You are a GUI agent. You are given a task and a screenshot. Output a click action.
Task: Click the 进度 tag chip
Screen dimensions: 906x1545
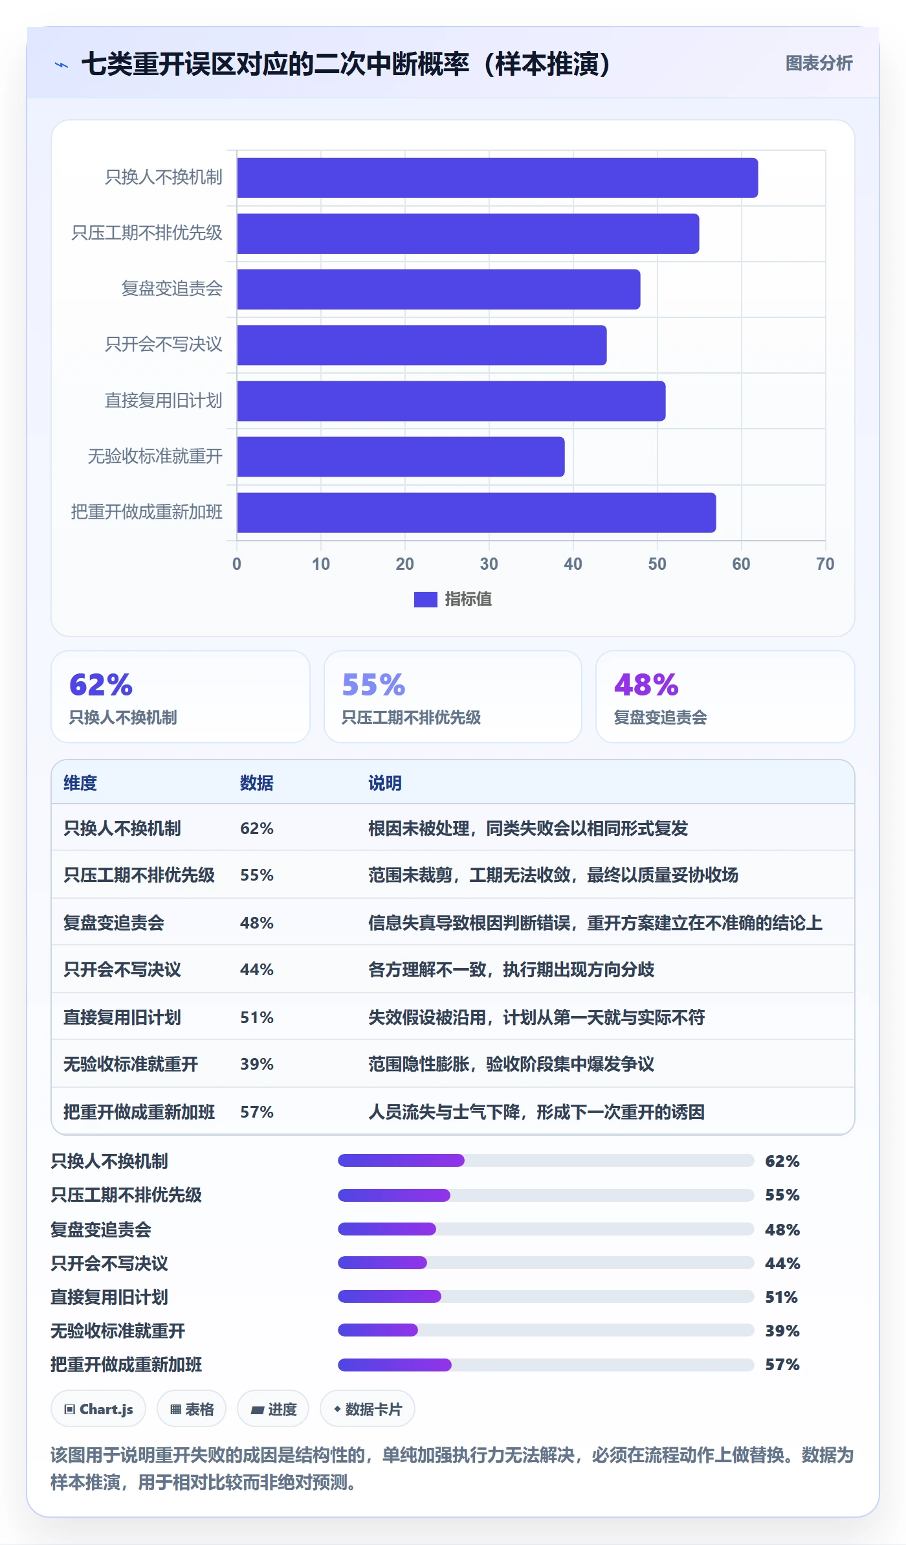tap(273, 1409)
